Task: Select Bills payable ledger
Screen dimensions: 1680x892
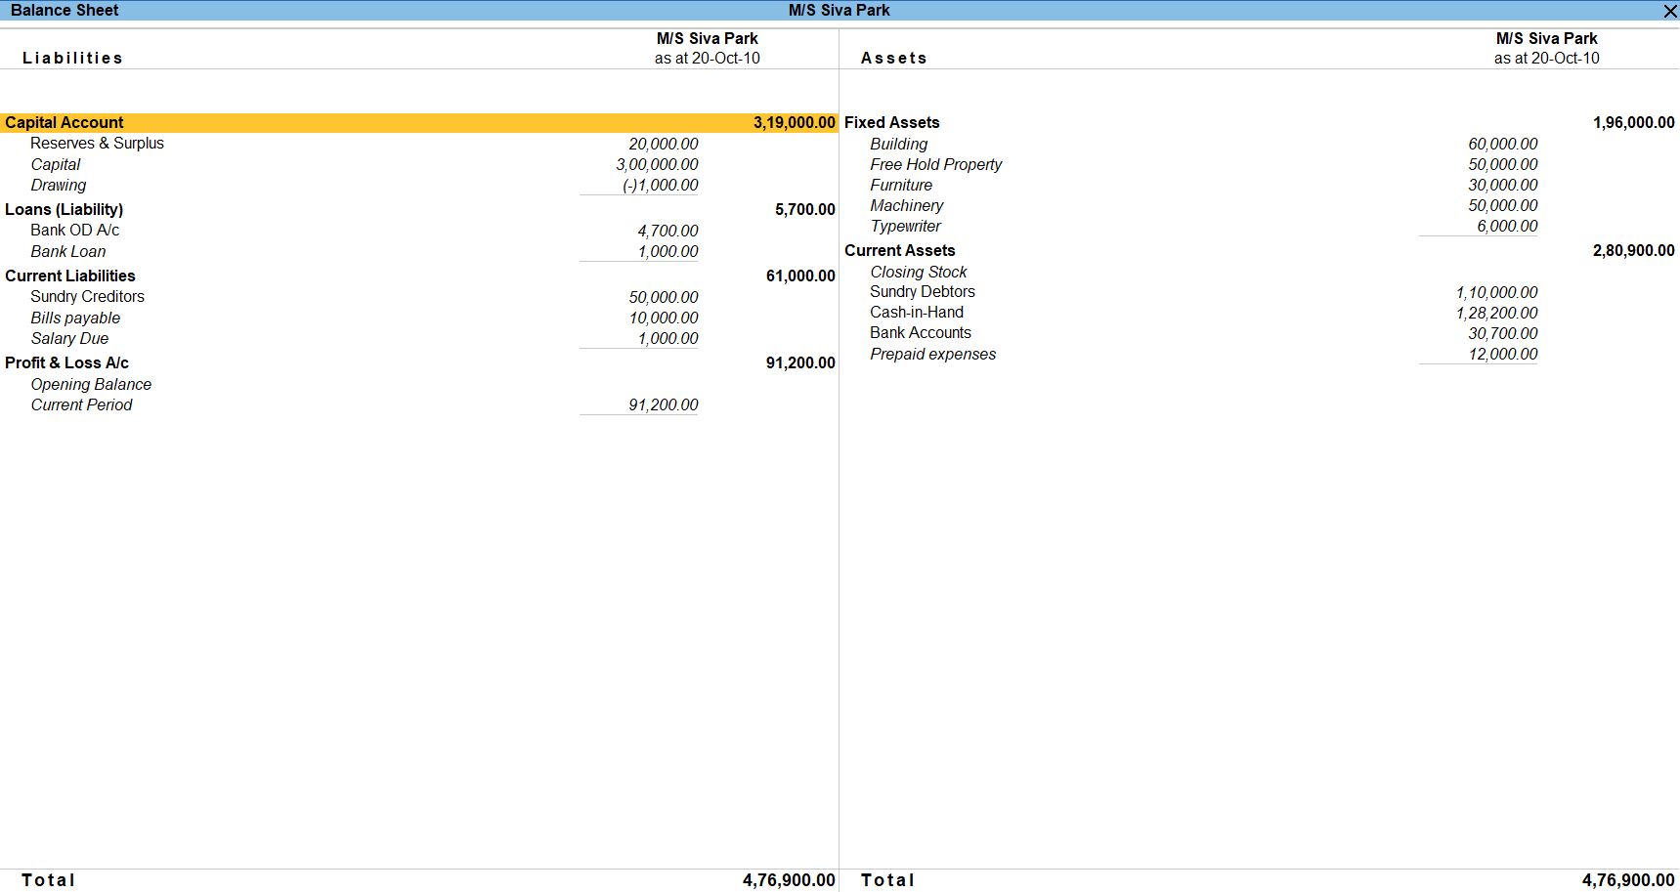Action: pos(75,319)
